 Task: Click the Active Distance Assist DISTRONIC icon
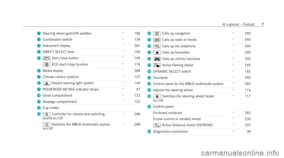pos(157,125)
